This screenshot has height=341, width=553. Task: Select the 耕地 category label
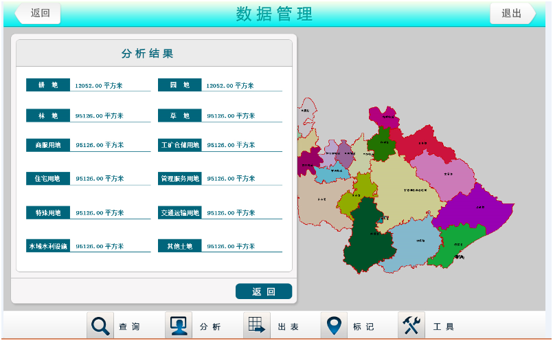47,85
